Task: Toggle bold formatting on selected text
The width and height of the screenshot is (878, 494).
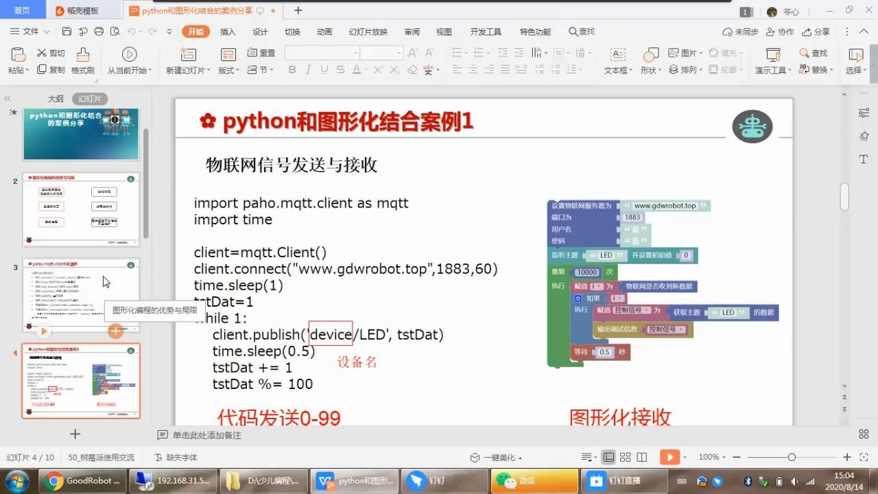Action: point(292,69)
